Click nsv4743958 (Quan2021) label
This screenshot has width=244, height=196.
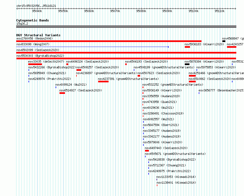[160, 102]
